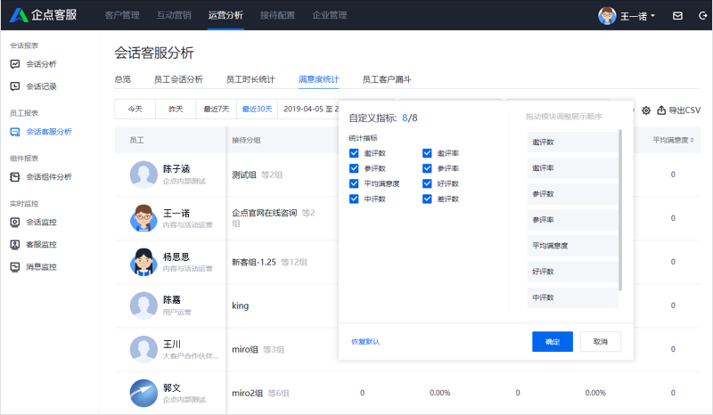Screen dimensions: 713x415
Task: Click the 恢复默认 link
Action: [x=365, y=342]
